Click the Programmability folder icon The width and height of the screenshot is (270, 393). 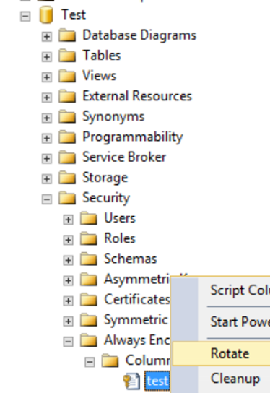67,137
